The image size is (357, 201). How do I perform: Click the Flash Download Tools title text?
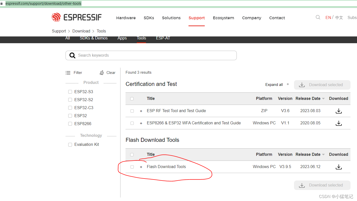click(166, 167)
